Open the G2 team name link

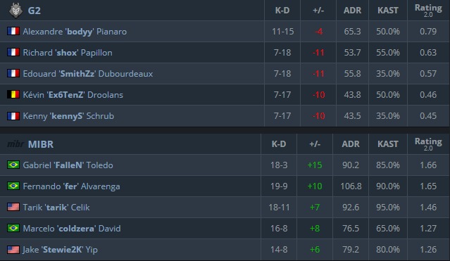[34, 11]
